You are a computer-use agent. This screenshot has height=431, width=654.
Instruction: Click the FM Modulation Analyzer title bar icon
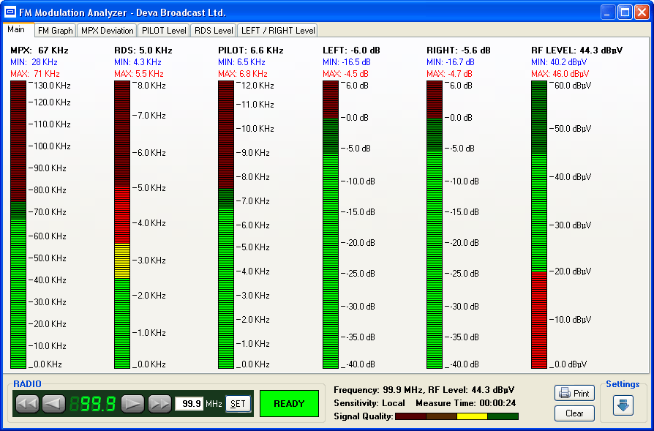(10, 10)
